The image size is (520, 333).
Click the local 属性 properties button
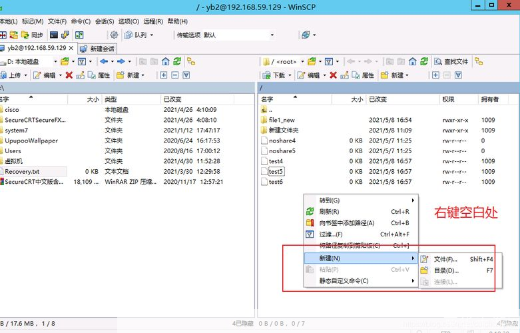pyautogui.click(x=99, y=75)
